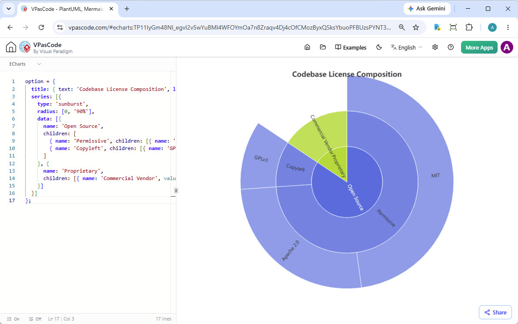
Task: Toggle dark mode with the moon icon
Action: point(379,47)
